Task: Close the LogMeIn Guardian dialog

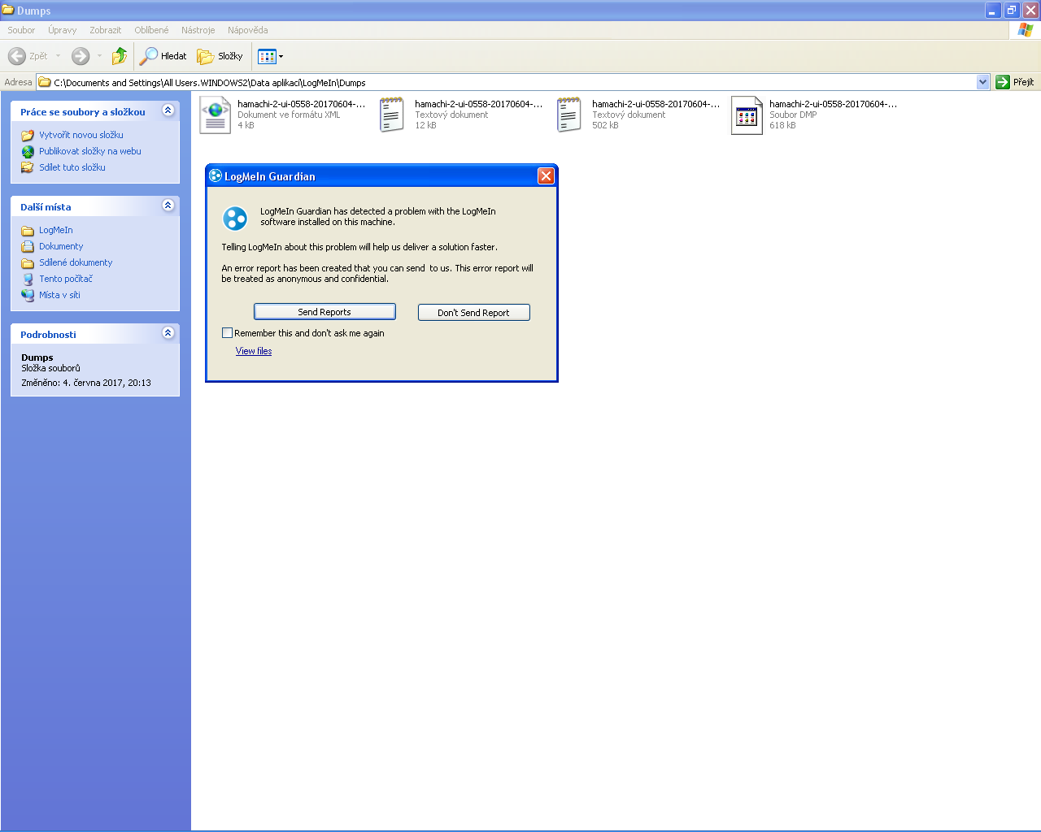Action: (x=546, y=175)
